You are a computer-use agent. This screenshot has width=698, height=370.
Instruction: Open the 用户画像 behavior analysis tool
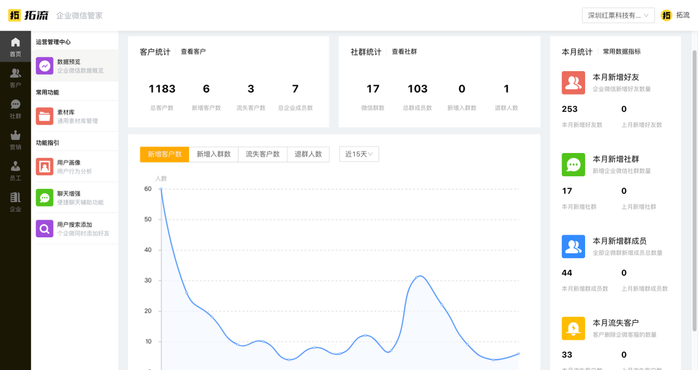pos(76,166)
